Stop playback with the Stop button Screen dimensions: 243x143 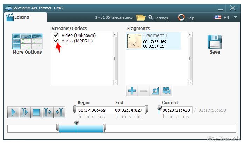coord(36,112)
